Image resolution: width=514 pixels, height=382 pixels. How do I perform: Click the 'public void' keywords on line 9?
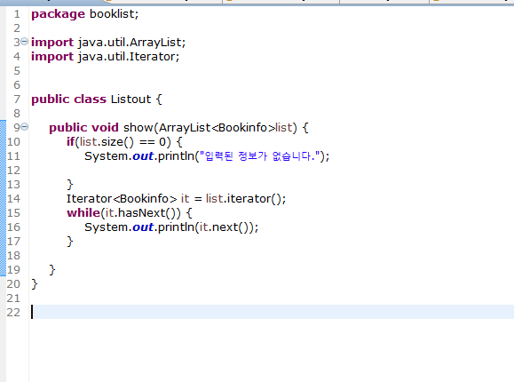pyautogui.click(x=83, y=128)
